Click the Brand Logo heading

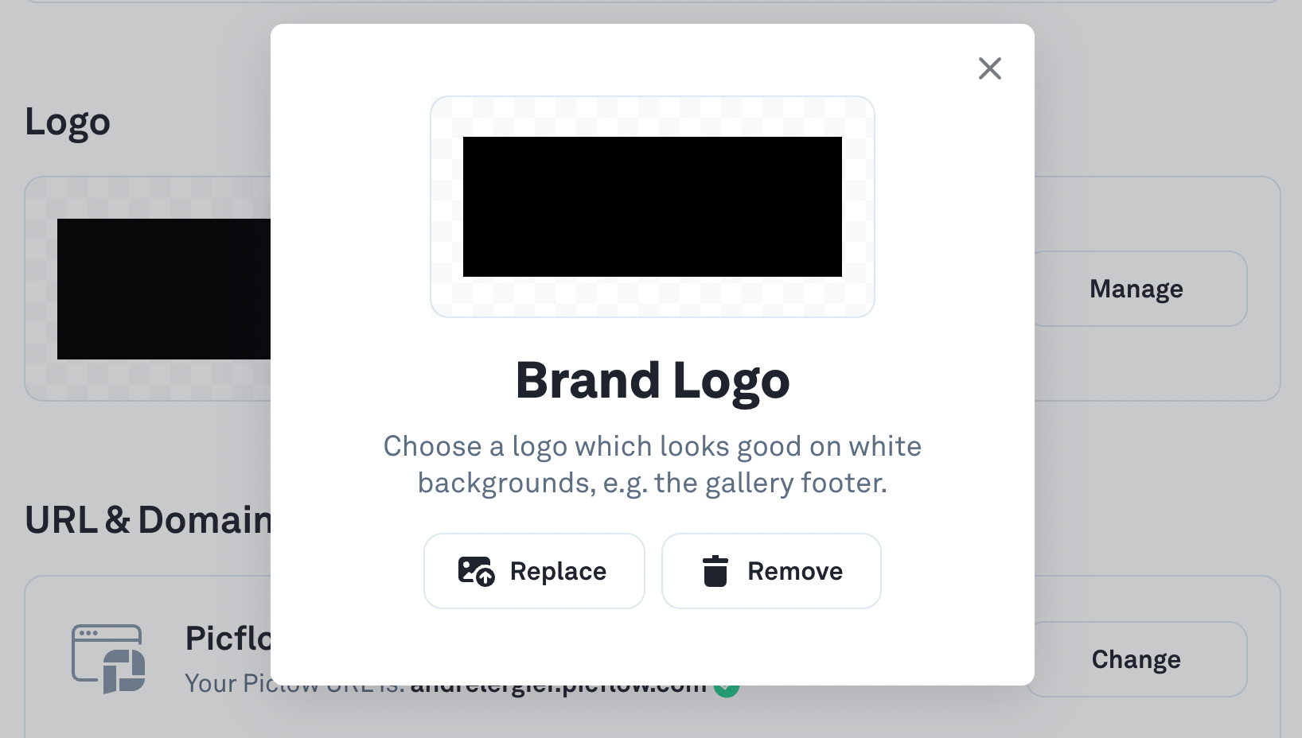pos(652,380)
